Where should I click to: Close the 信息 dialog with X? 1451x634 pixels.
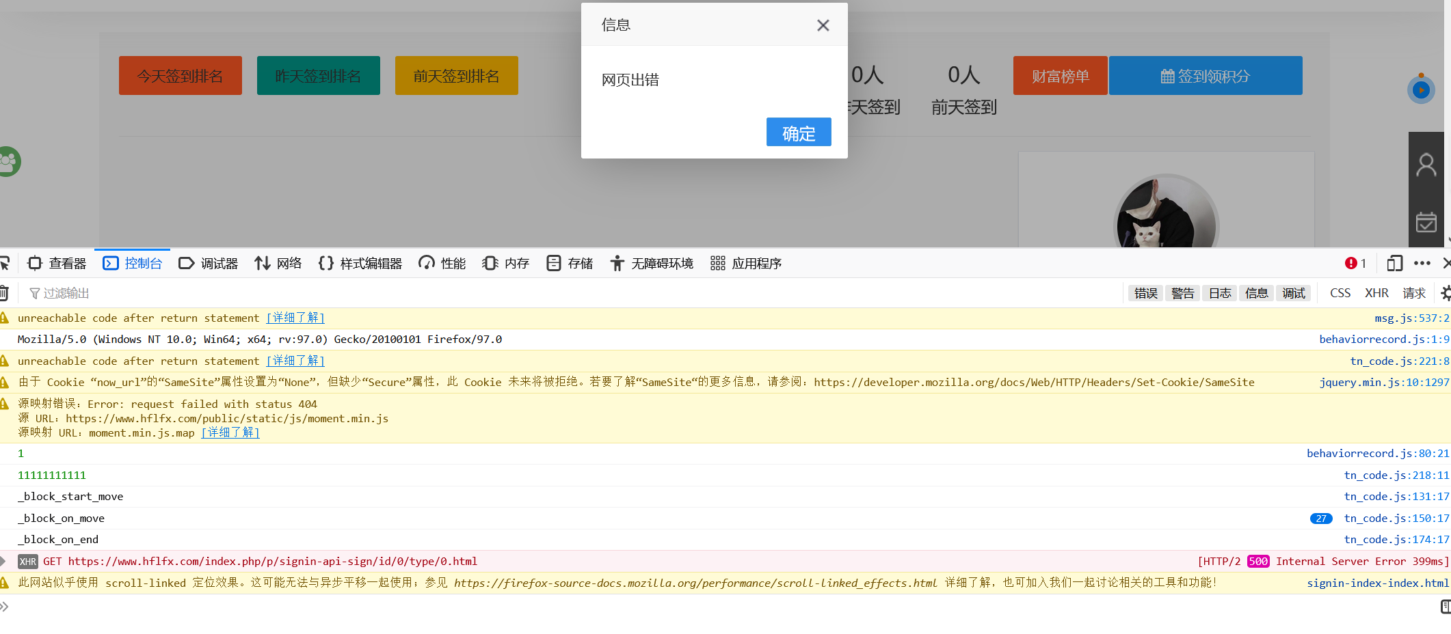[x=823, y=25]
